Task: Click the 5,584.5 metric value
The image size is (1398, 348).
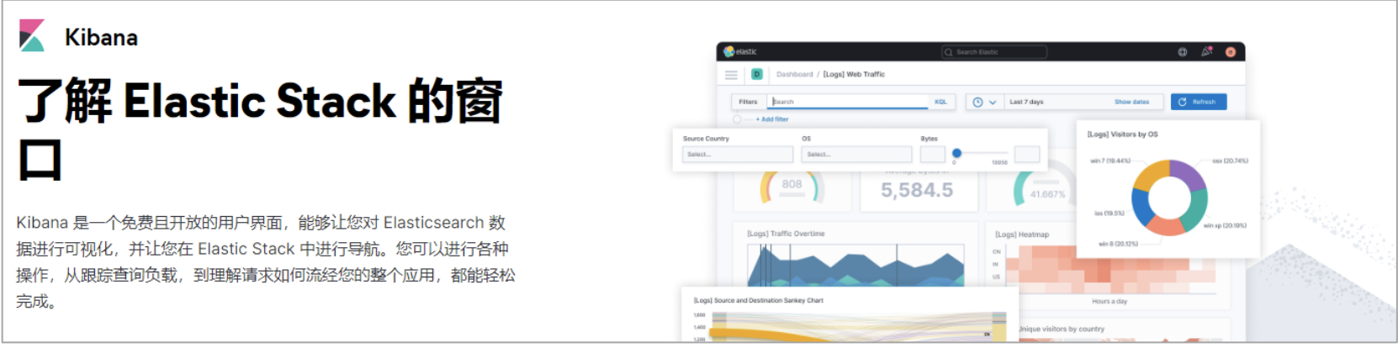Action: pyautogui.click(x=917, y=191)
